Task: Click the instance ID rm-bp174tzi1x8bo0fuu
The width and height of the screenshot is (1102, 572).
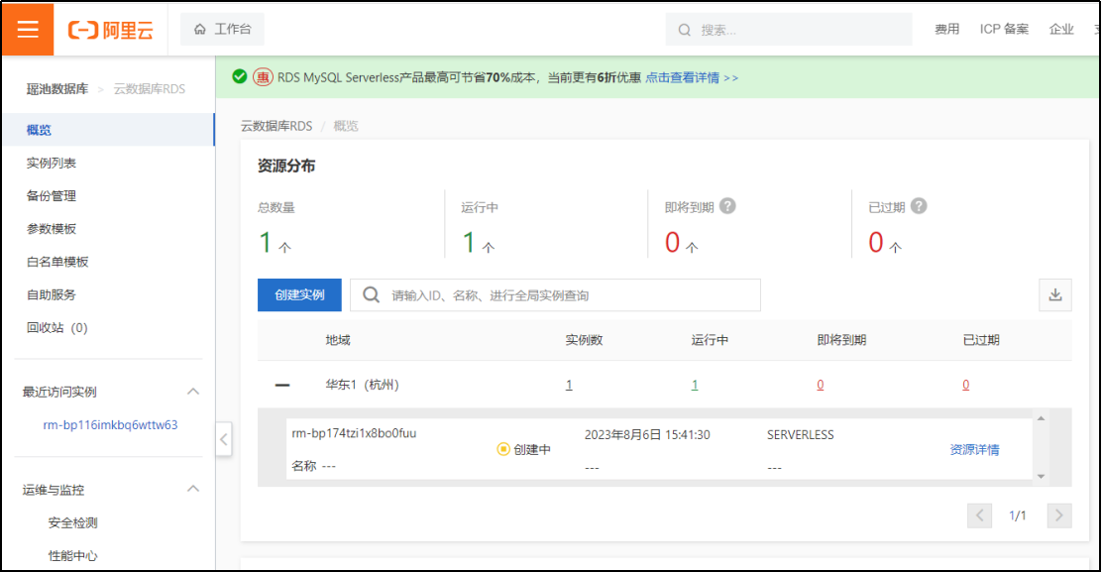Action: [354, 433]
